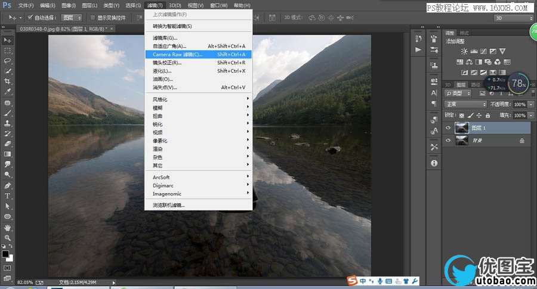Viewport: 537px width, 289px height.
Task: Select the Lasso tool
Action: point(7,61)
